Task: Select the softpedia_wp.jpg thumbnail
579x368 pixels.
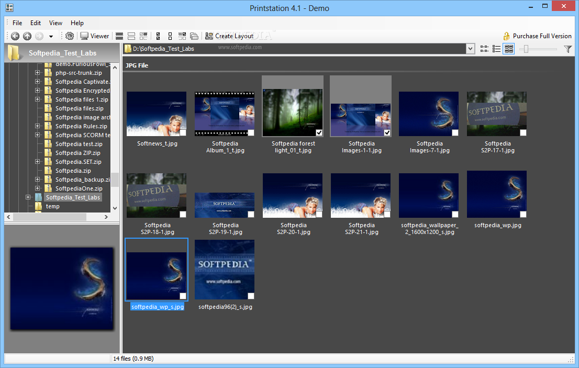Action: [x=497, y=194]
